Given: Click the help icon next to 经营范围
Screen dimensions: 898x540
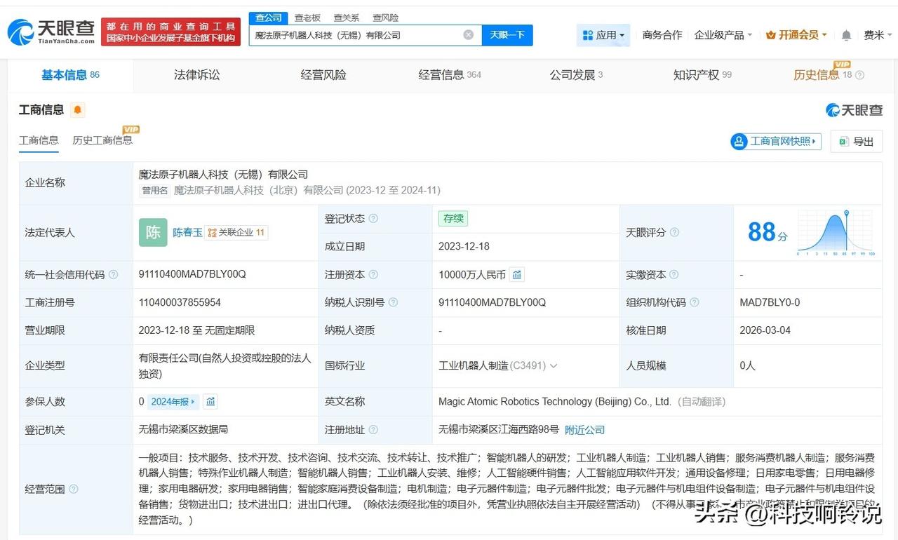Looking at the screenshot, I should pos(74,490).
